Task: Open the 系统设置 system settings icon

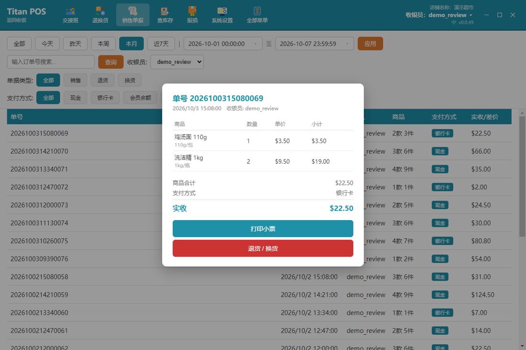Action: pyautogui.click(x=222, y=15)
